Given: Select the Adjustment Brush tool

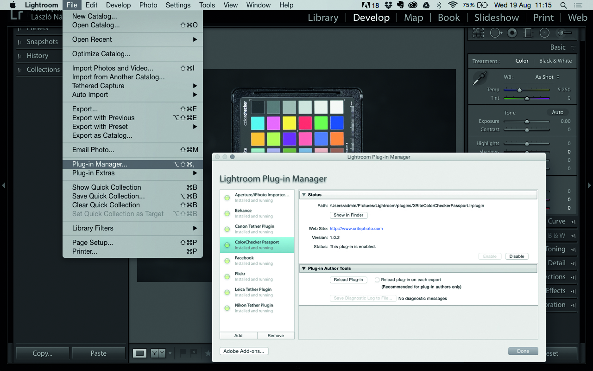Looking at the screenshot, I should (x=564, y=33).
